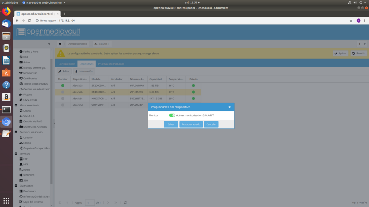
Task: Open Plugins in the sidebar
Action: pos(27,94)
